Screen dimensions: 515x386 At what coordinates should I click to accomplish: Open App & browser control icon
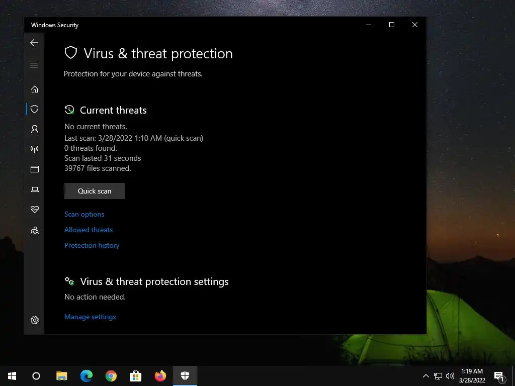tap(35, 169)
